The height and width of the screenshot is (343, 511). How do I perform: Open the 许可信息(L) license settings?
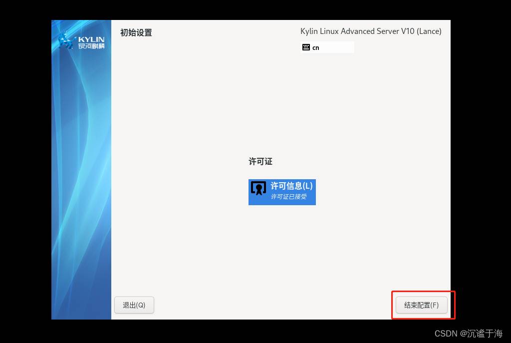[x=291, y=186]
